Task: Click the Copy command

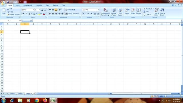Action: click(x=10, y=12)
